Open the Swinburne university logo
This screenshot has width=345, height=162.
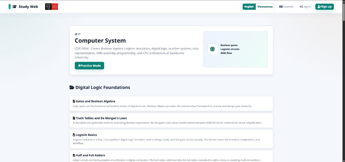pos(52,7)
